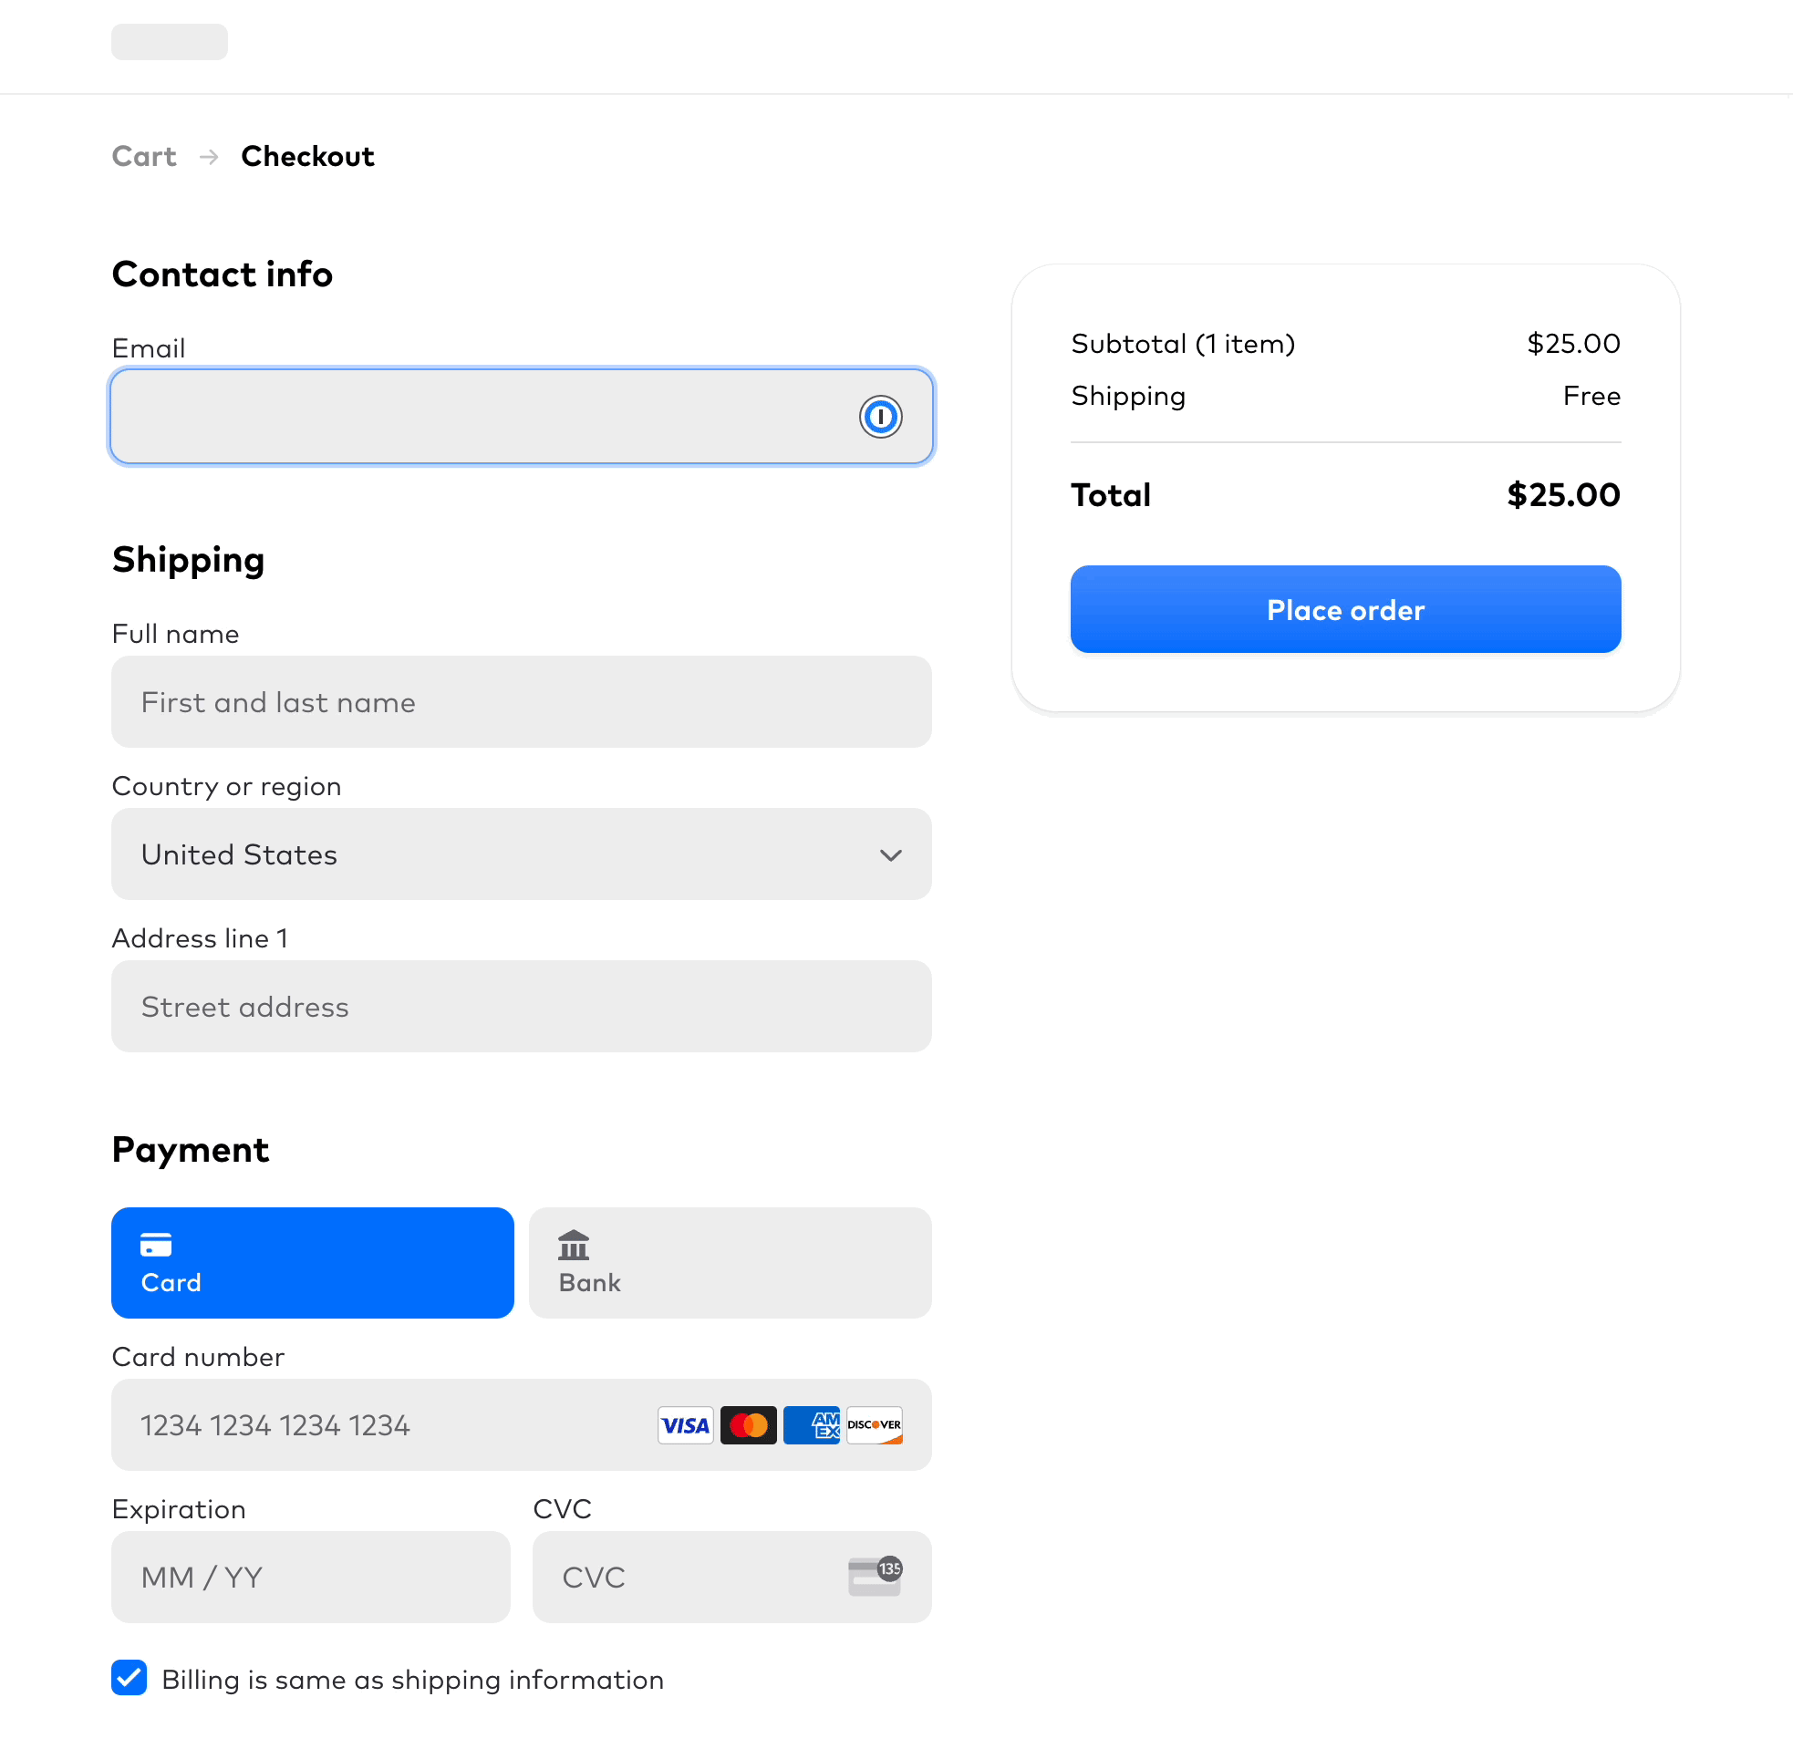This screenshot has height=1749, width=1793.
Task: Click the Subtotal (1 item) label
Action: [1183, 344]
